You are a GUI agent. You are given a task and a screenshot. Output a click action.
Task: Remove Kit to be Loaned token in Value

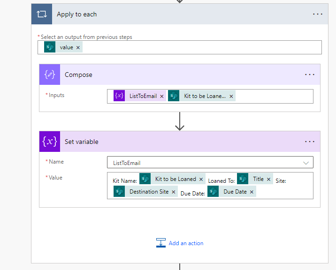pyautogui.click(x=201, y=179)
